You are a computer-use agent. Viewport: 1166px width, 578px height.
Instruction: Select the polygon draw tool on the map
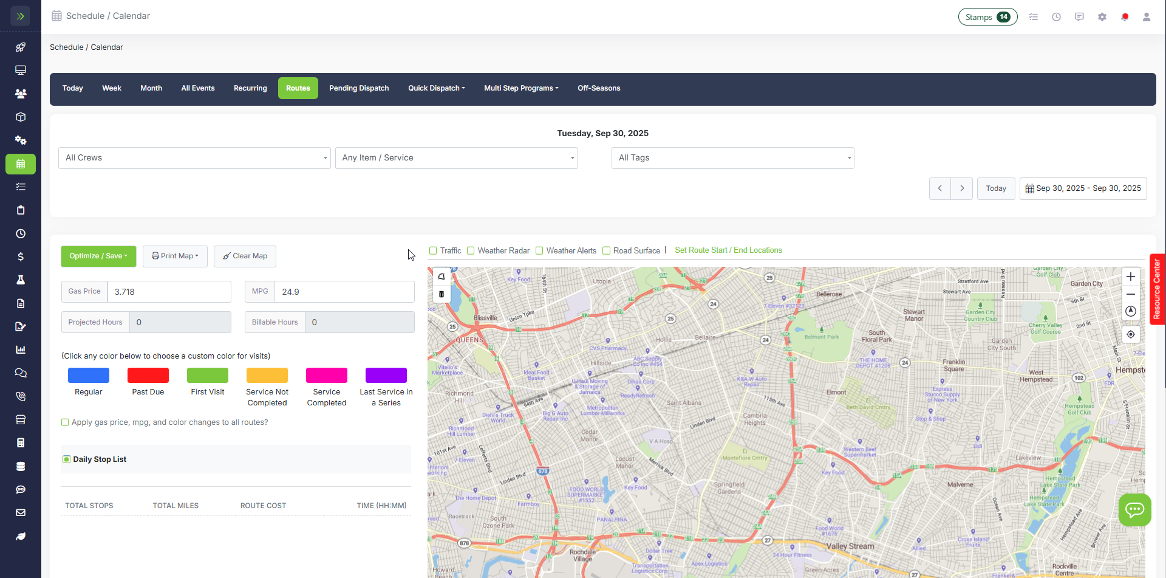(x=442, y=277)
